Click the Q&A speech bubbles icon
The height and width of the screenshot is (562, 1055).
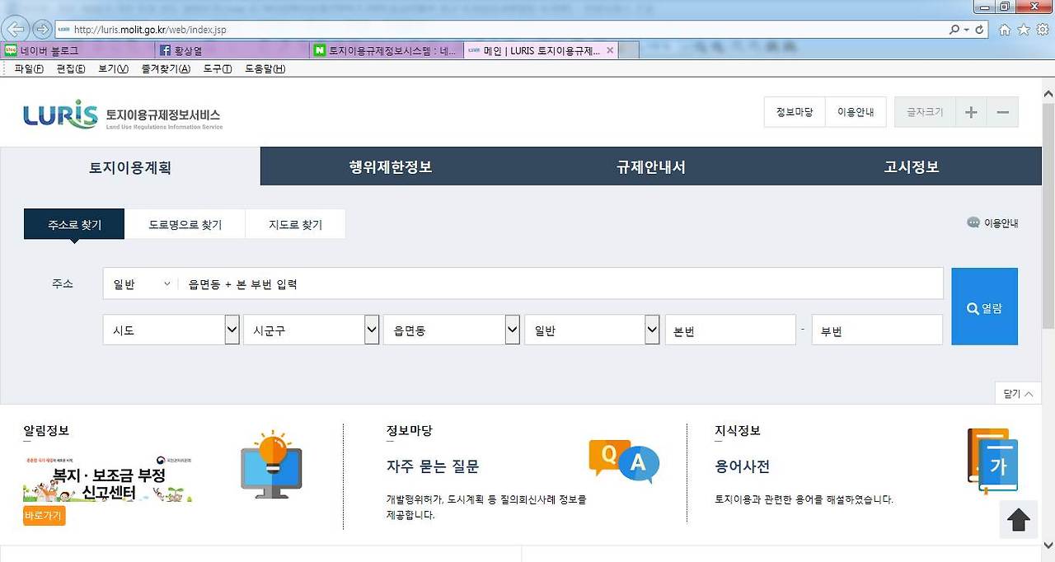[624, 461]
